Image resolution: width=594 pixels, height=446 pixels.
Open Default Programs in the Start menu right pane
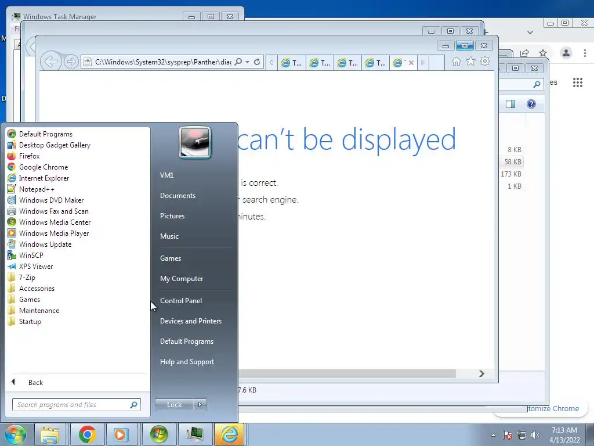click(x=186, y=341)
